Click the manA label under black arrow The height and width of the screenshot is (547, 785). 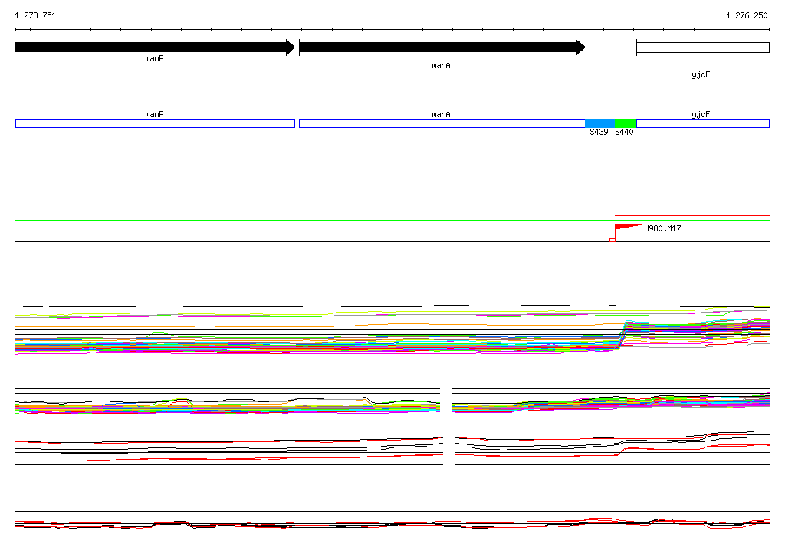pos(441,66)
